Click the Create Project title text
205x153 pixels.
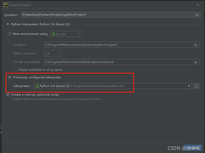coord(20,5)
